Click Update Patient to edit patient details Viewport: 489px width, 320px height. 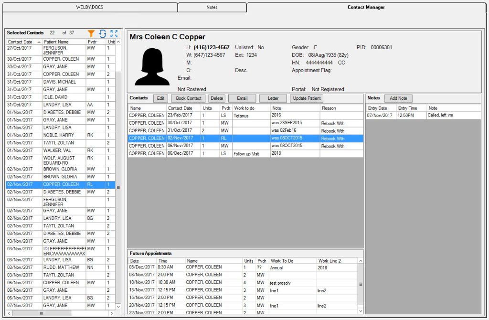click(306, 98)
